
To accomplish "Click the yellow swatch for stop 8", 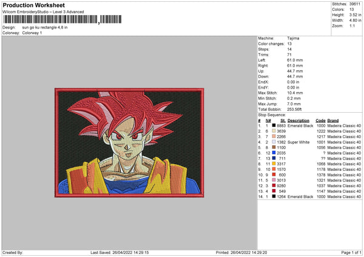I will tap(274, 164).
